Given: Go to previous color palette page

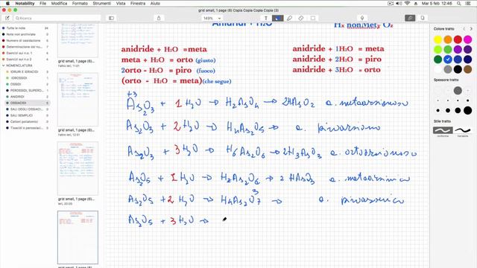Looking at the screenshot, I should click(464, 29).
